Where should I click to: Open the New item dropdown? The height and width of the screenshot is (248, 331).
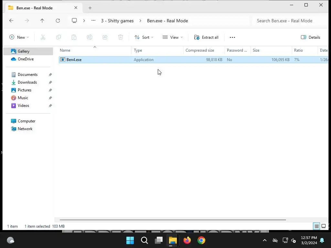click(x=19, y=37)
